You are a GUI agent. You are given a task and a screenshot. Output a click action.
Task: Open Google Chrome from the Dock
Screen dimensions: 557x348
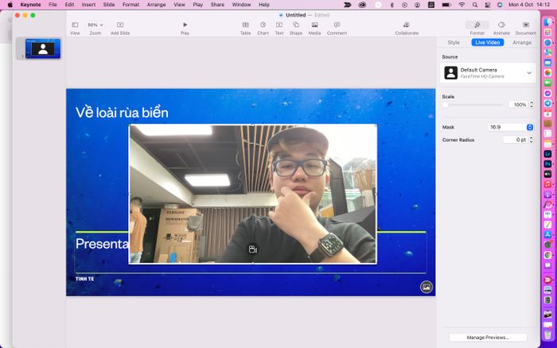pos(547,255)
